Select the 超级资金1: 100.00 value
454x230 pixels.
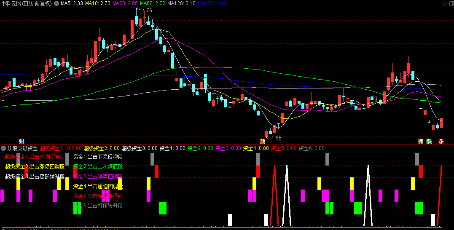(x=61, y=148)
